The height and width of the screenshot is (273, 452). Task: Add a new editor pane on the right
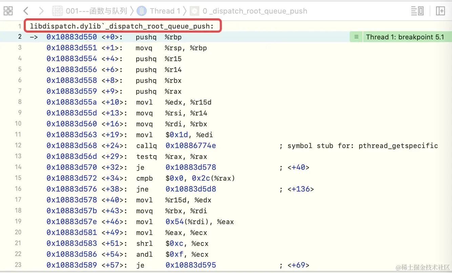pyautogui.click(x=440, y=11)
